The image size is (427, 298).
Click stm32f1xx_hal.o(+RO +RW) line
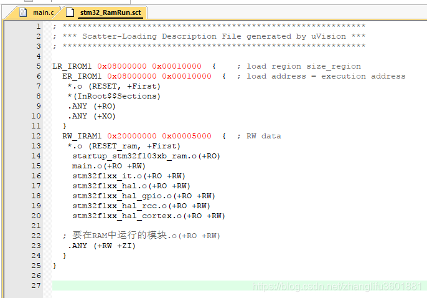pyautogui.click(x=131, y=186)
